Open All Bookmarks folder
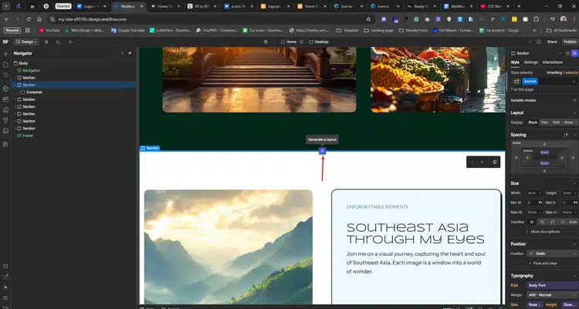The height and width of the screenshot is (309, 579). pos(561,30)
